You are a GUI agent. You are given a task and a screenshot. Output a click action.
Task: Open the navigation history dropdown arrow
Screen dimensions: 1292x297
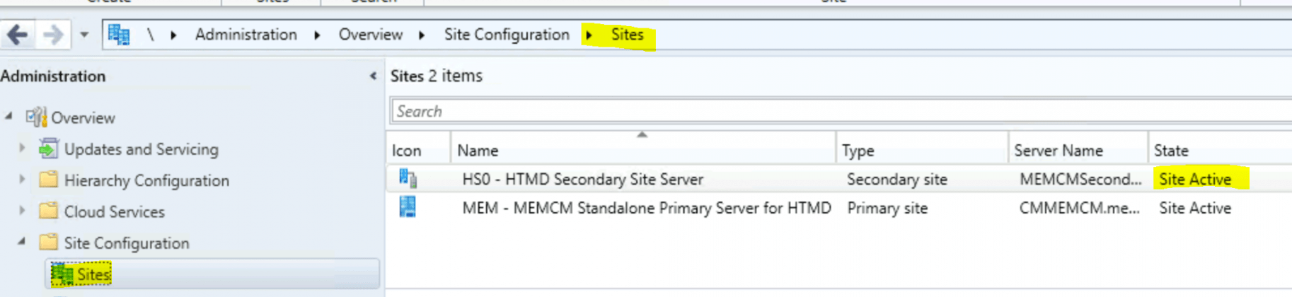point(84,35)
